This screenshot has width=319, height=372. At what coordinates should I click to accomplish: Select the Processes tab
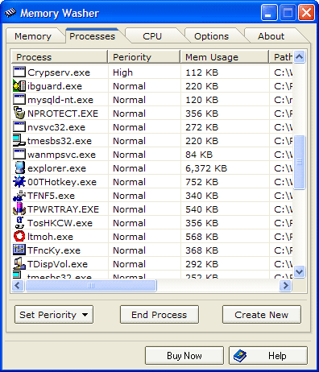(x=92, y=36)
